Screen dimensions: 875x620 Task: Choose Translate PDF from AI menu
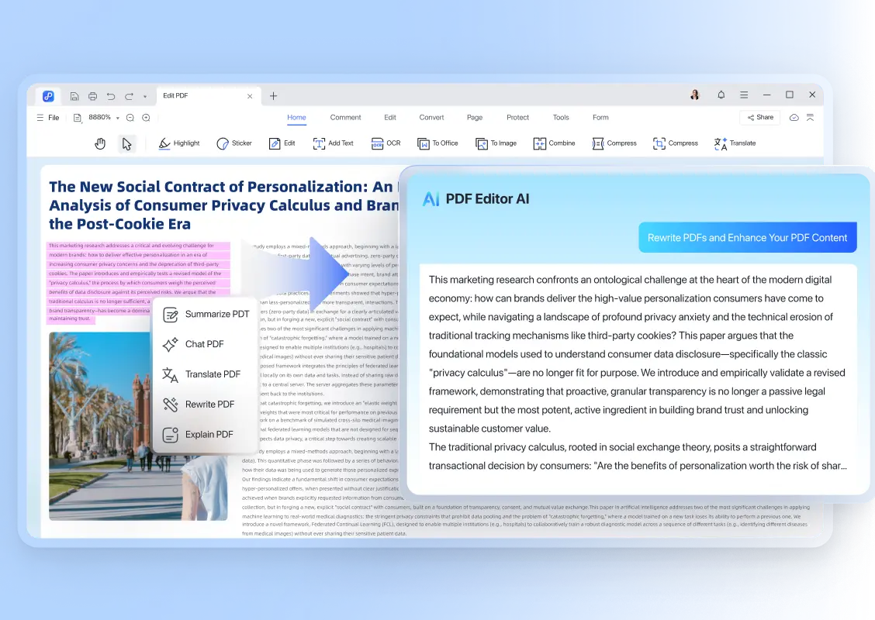(202, 374)
